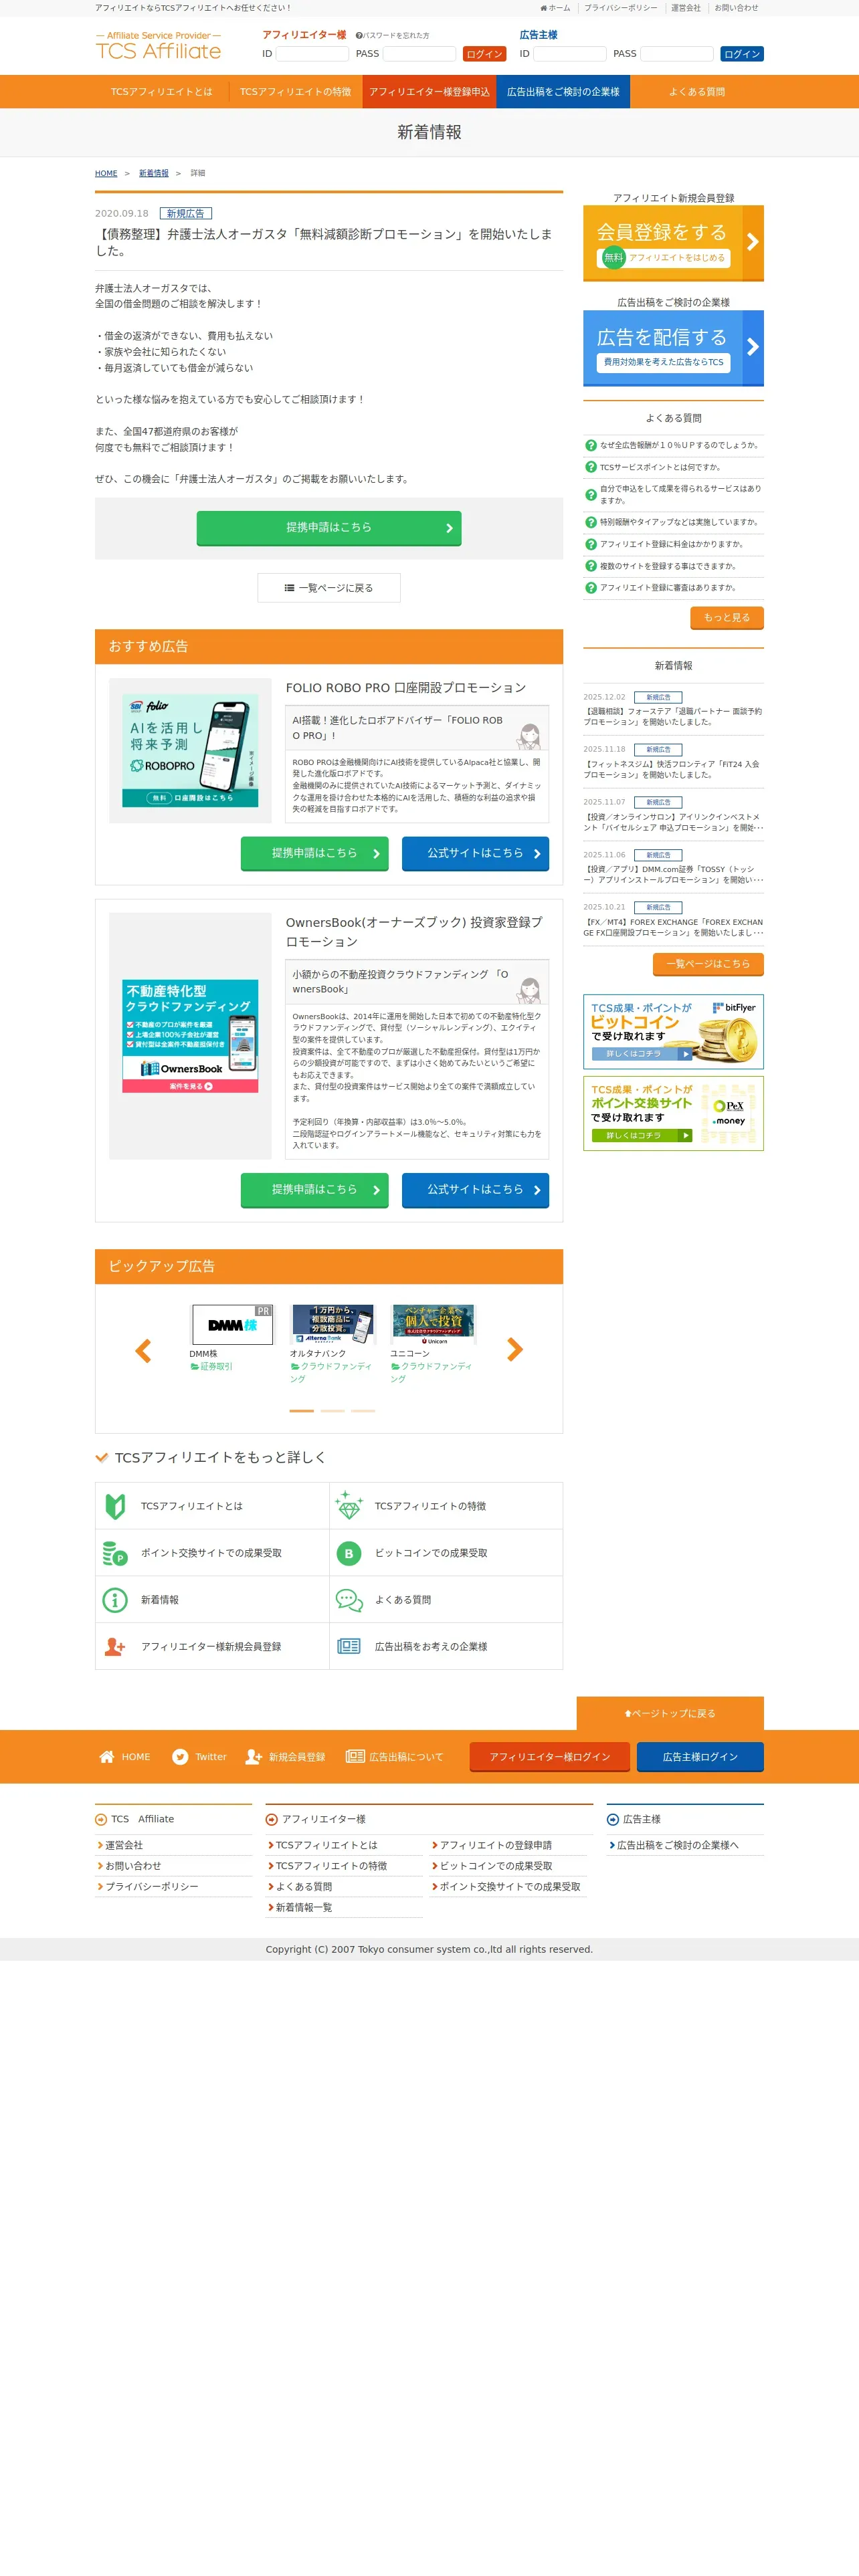Open the よくある質問 nav tab
This screenshot has height=2576, width=859.
pyautogui.click(x=697, y=92)
